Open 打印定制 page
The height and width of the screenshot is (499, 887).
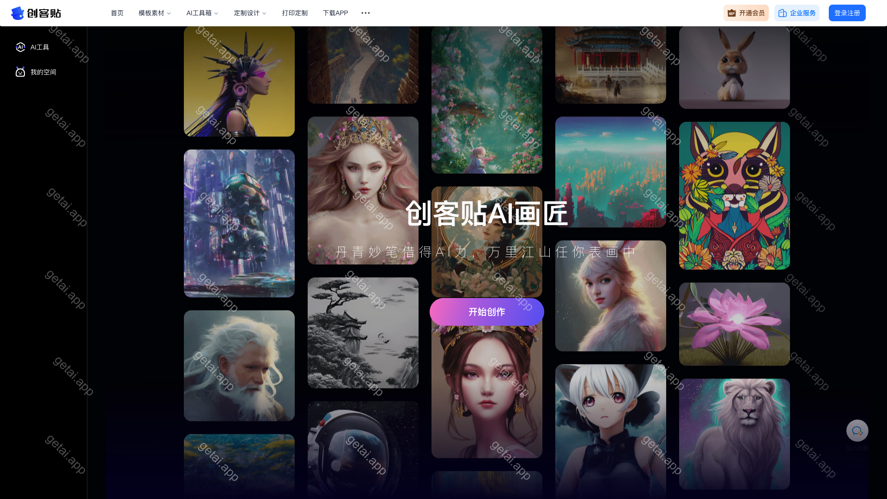coord(295,13)
